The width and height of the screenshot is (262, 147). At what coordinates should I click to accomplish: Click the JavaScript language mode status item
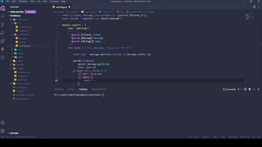(233, 137)
